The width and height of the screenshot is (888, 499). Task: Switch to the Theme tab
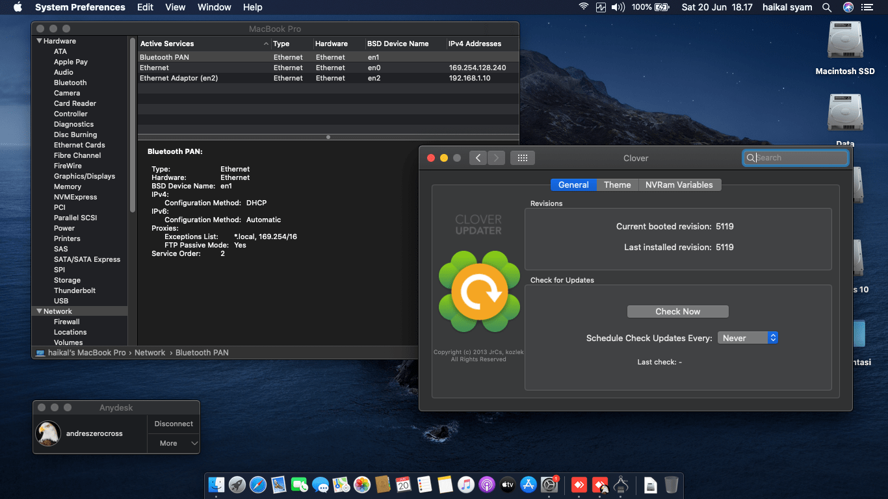618,185
